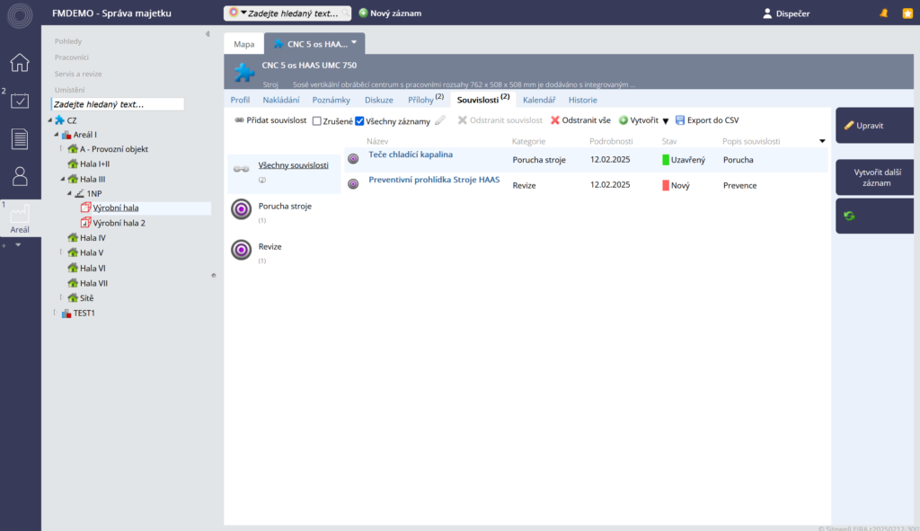Image resolution: width=920 pixels, height=531 pixels.
Task: Click the green refresh icon button
Action: click(x=849, y=216)
